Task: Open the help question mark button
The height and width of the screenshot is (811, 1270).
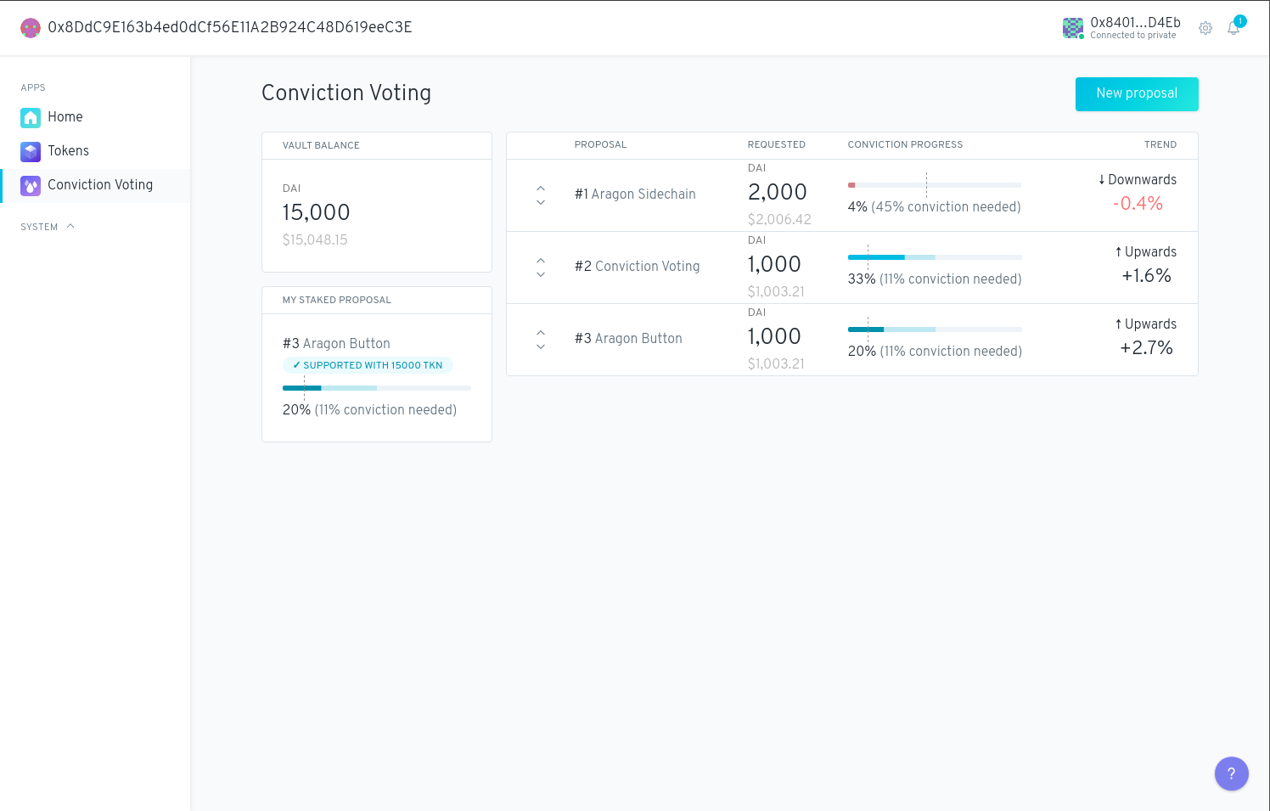Action: pos(1231,774)
